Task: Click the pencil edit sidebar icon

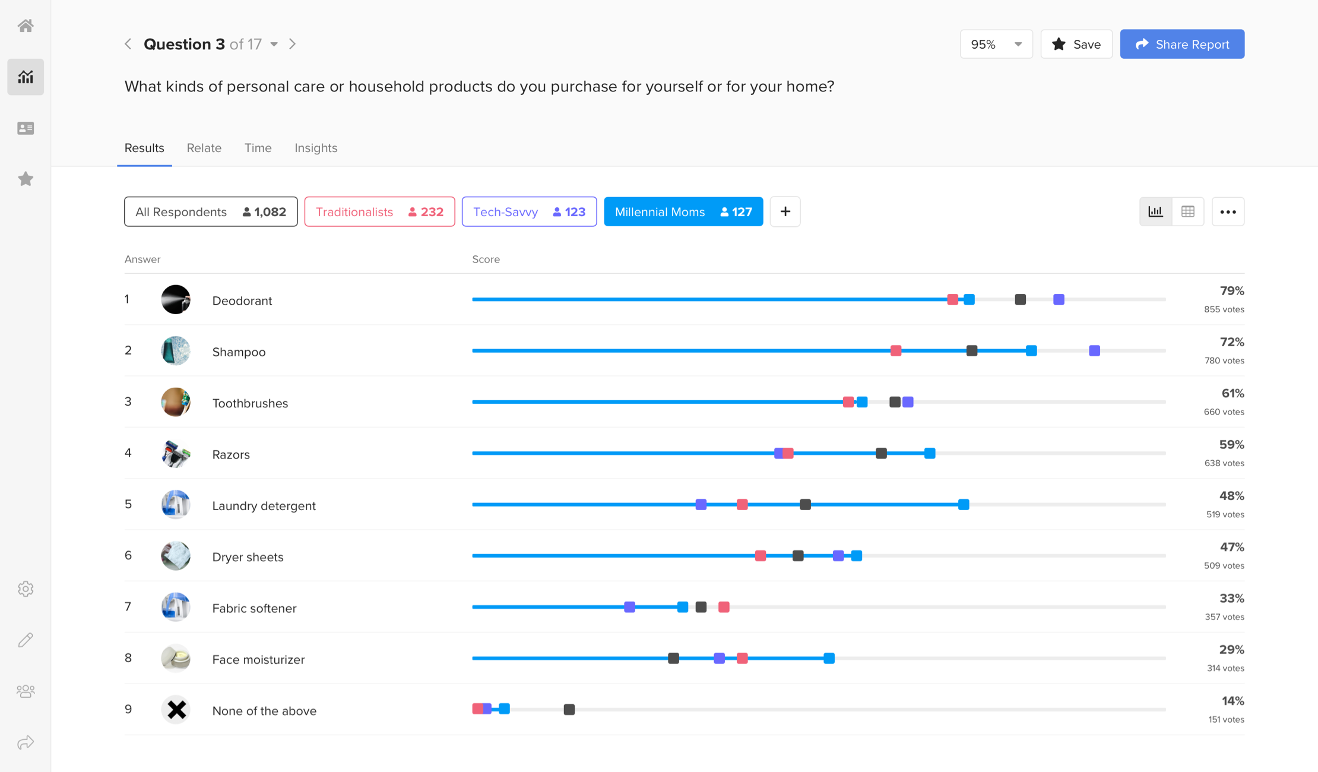Action: pos(26,640)
